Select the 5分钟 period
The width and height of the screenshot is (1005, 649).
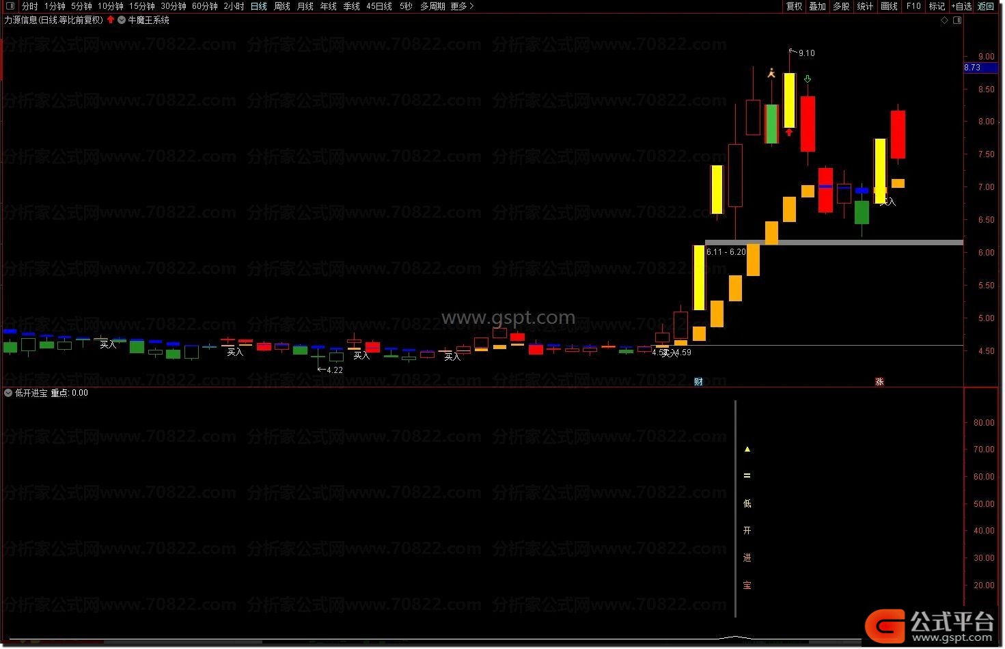(x=81, y=6)
